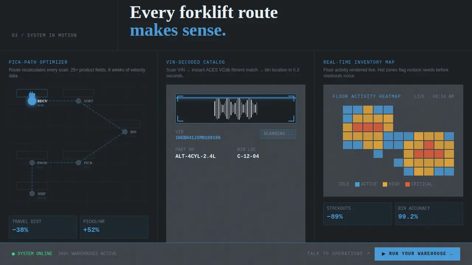Viewport: 472px width, 265px height.
Task: Click the Real-Time Inventory Map heading
Action: [x=359, y=62]
